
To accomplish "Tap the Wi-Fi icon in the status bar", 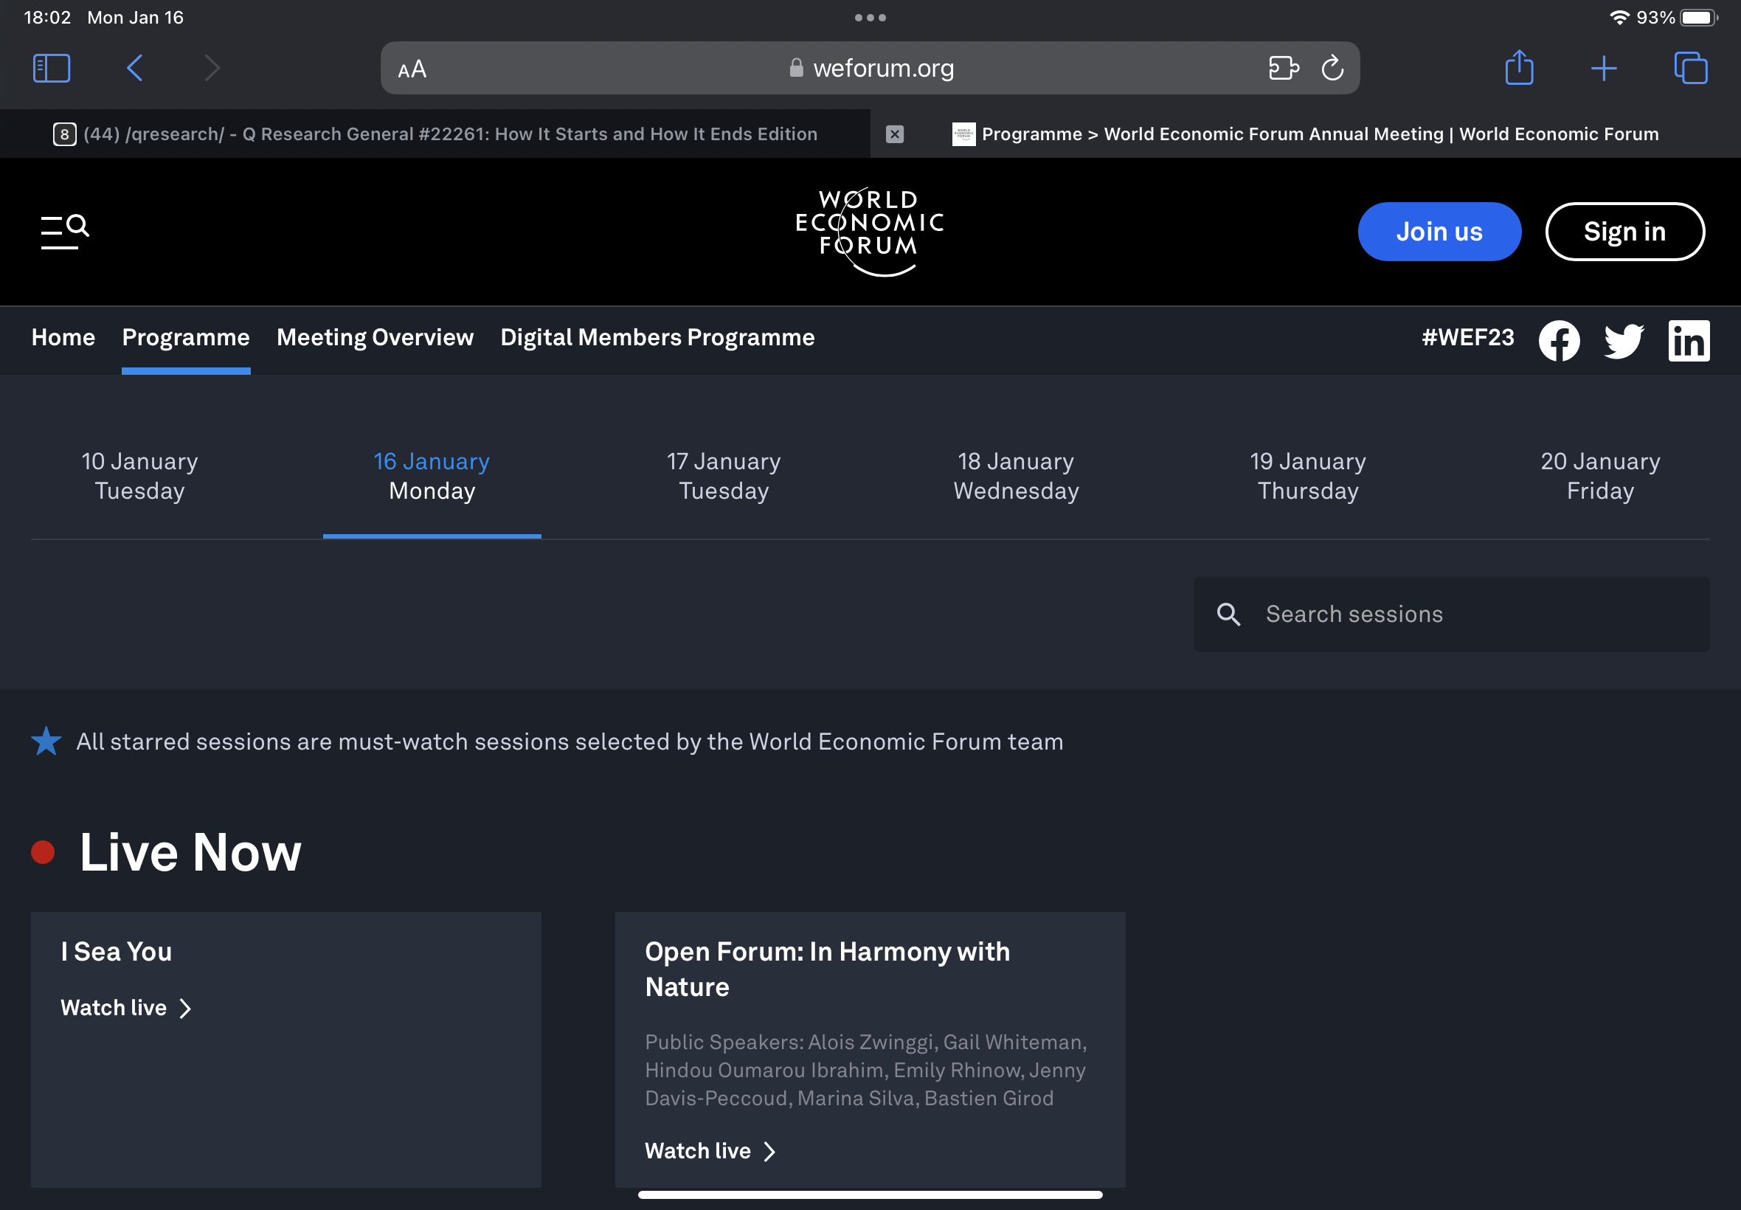I will (1619, 18).
